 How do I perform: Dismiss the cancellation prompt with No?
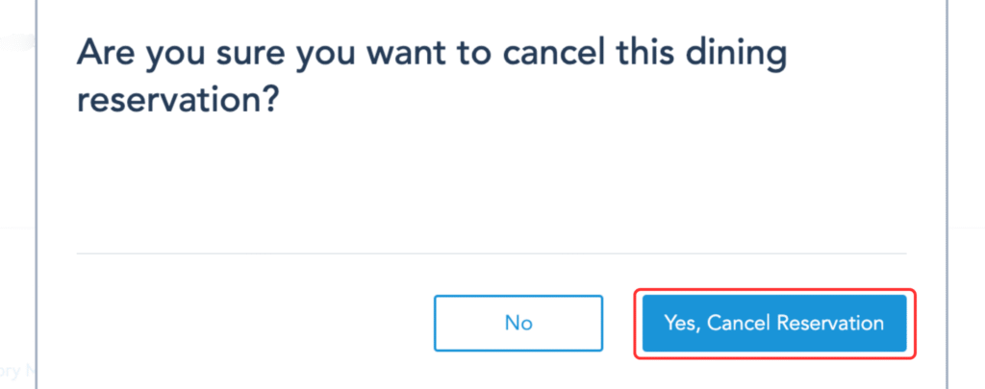[x=518, y=323]
